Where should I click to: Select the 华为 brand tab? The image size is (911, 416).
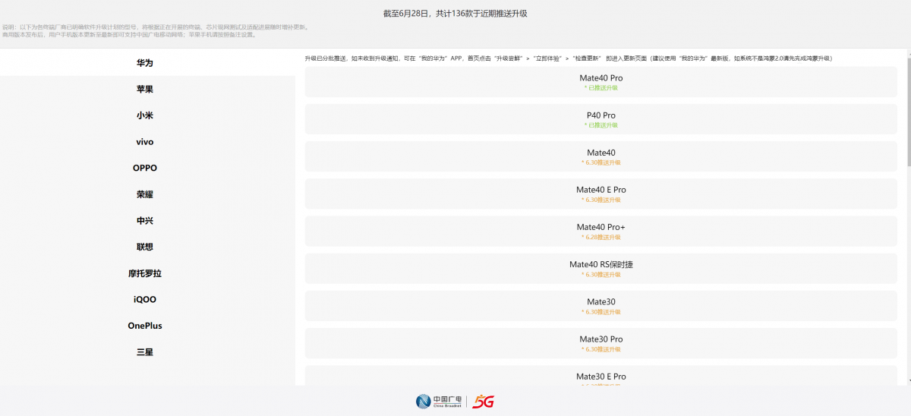pyautogui.click(x=147, y=63)
